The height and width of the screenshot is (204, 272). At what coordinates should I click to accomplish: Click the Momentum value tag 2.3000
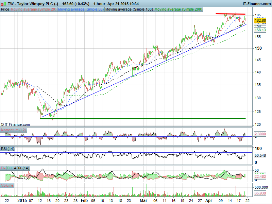coord(260,135)
